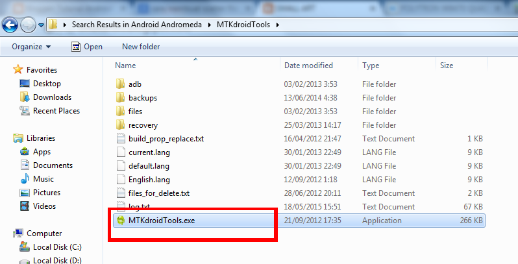The width and height of the screenshot is (518, 264).
Task: Expand arrow after MTKdroidTools breadcrumb
Action: [278, 25]
